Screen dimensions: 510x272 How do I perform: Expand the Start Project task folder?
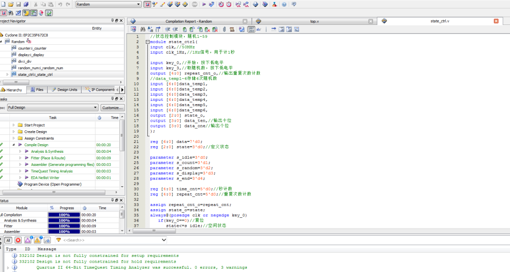(14, 125)
